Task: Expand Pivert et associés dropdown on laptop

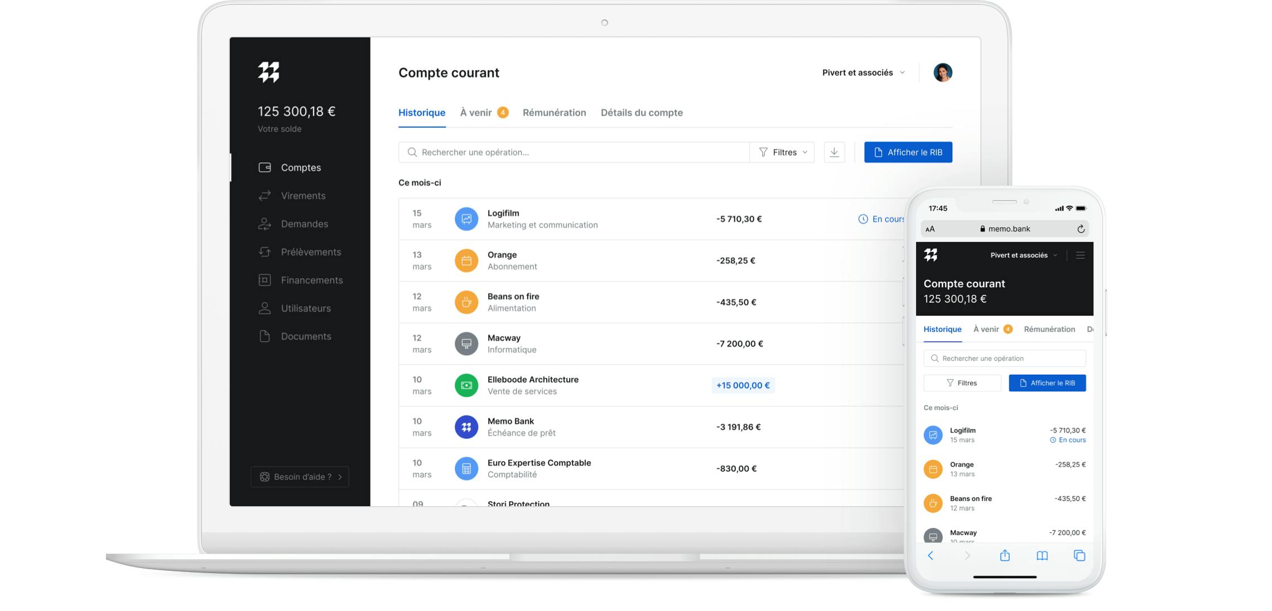Action: coord(864,72)
